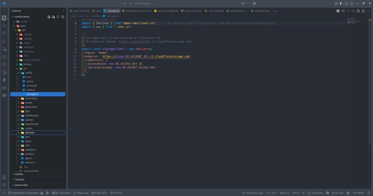Open the chat icon in title bar
This screenshot has height=196, width=373.
[x=243, y=3]
